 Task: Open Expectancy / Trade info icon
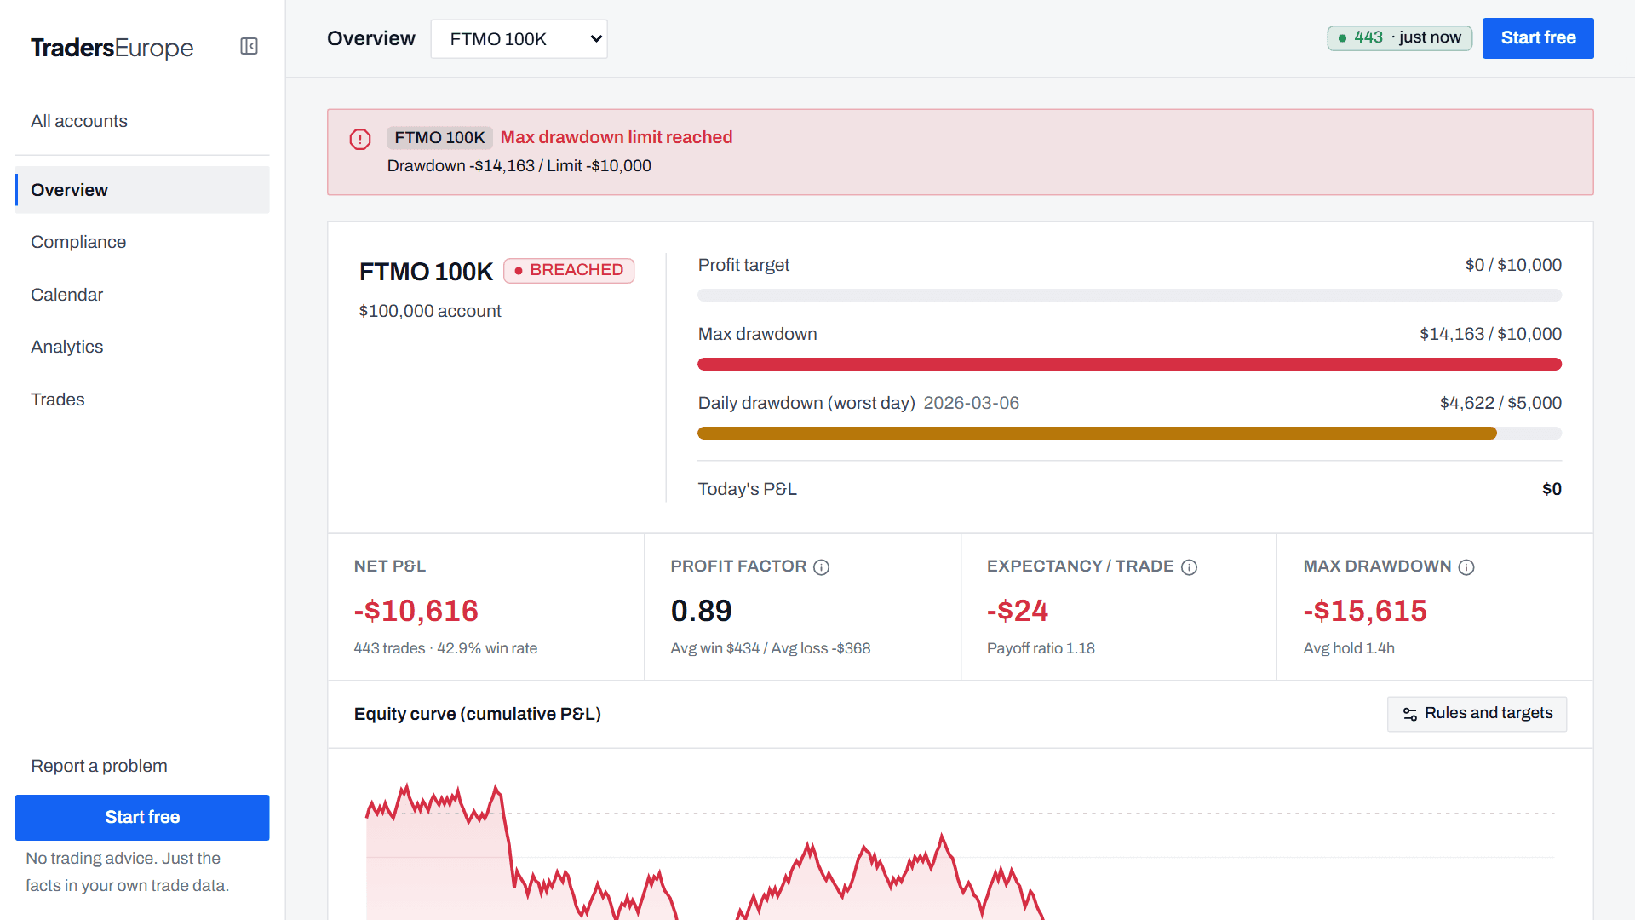pyautogui.click(x=1189, y=567)
